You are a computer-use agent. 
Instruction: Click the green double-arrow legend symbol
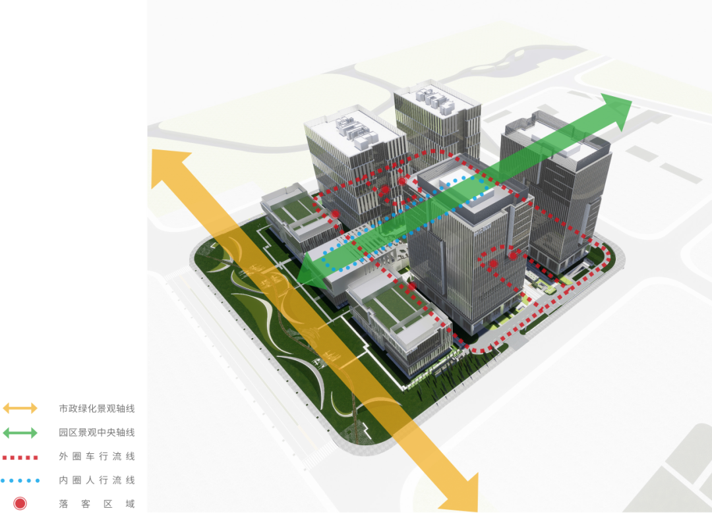point(20,433)
